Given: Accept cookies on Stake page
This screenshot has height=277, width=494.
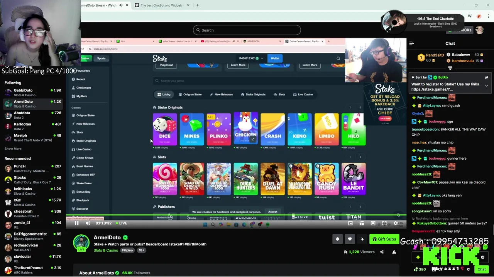Looking at the screenshot, I should (272, 212).
